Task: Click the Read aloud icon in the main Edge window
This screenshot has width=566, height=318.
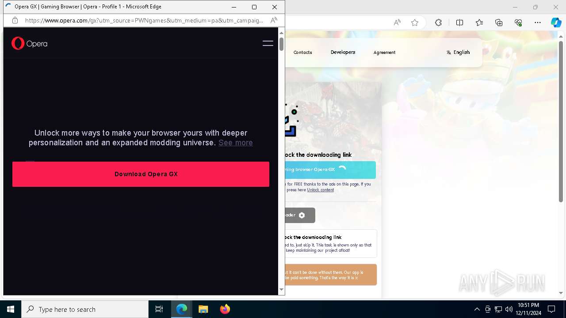Action: click(x=397, y=23)
